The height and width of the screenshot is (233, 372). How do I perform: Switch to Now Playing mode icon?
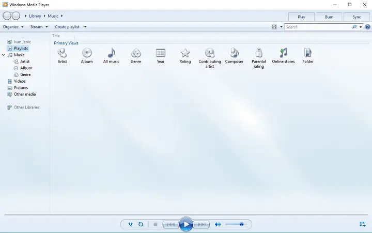(363, 224)
